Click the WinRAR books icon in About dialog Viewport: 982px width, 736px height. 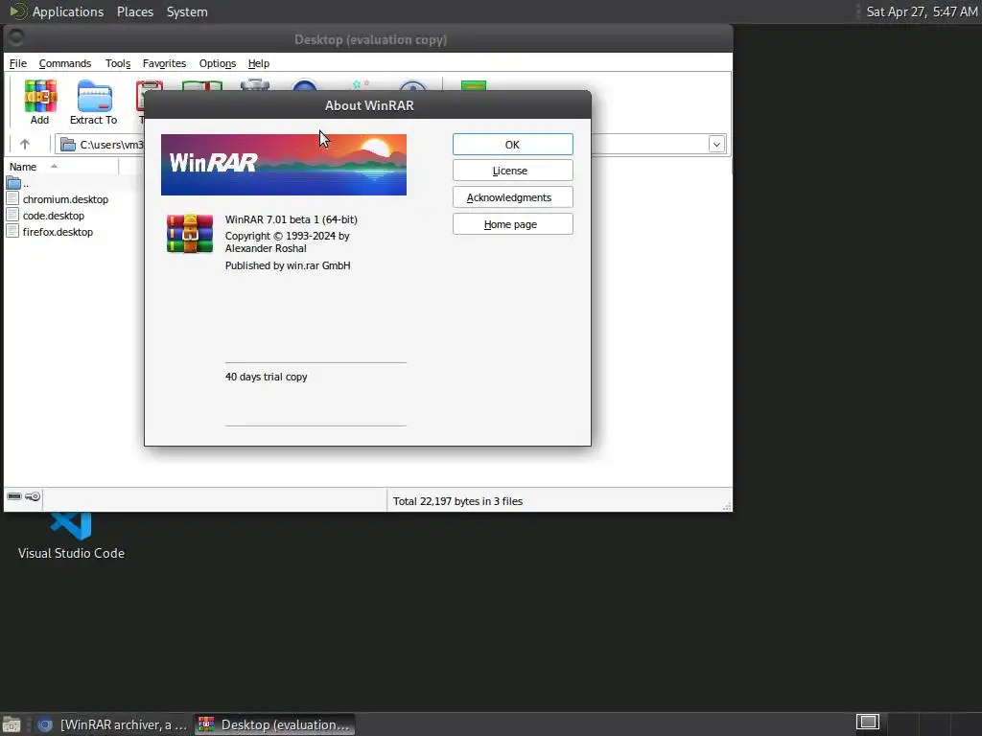coord(190,234)
